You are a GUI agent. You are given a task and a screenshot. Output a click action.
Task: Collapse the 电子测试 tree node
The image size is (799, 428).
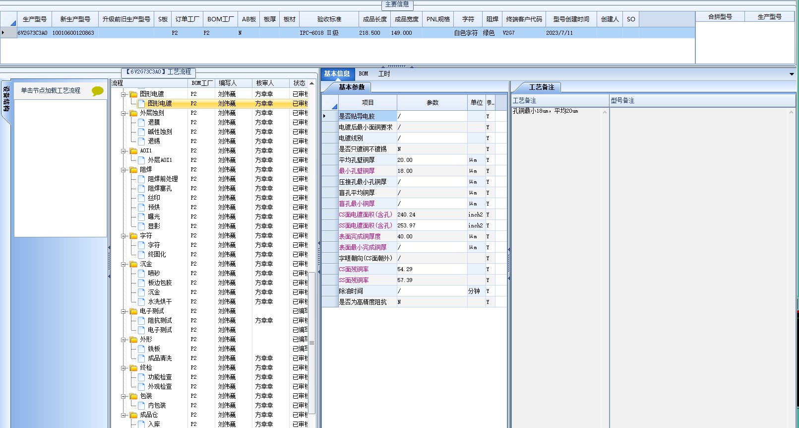pos(123,311)
